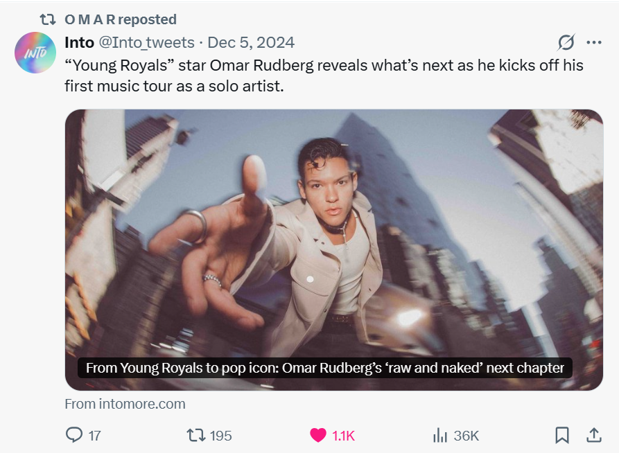Open the Grok explain-post icon
The image size is (619, 453).
coord(566,42)
